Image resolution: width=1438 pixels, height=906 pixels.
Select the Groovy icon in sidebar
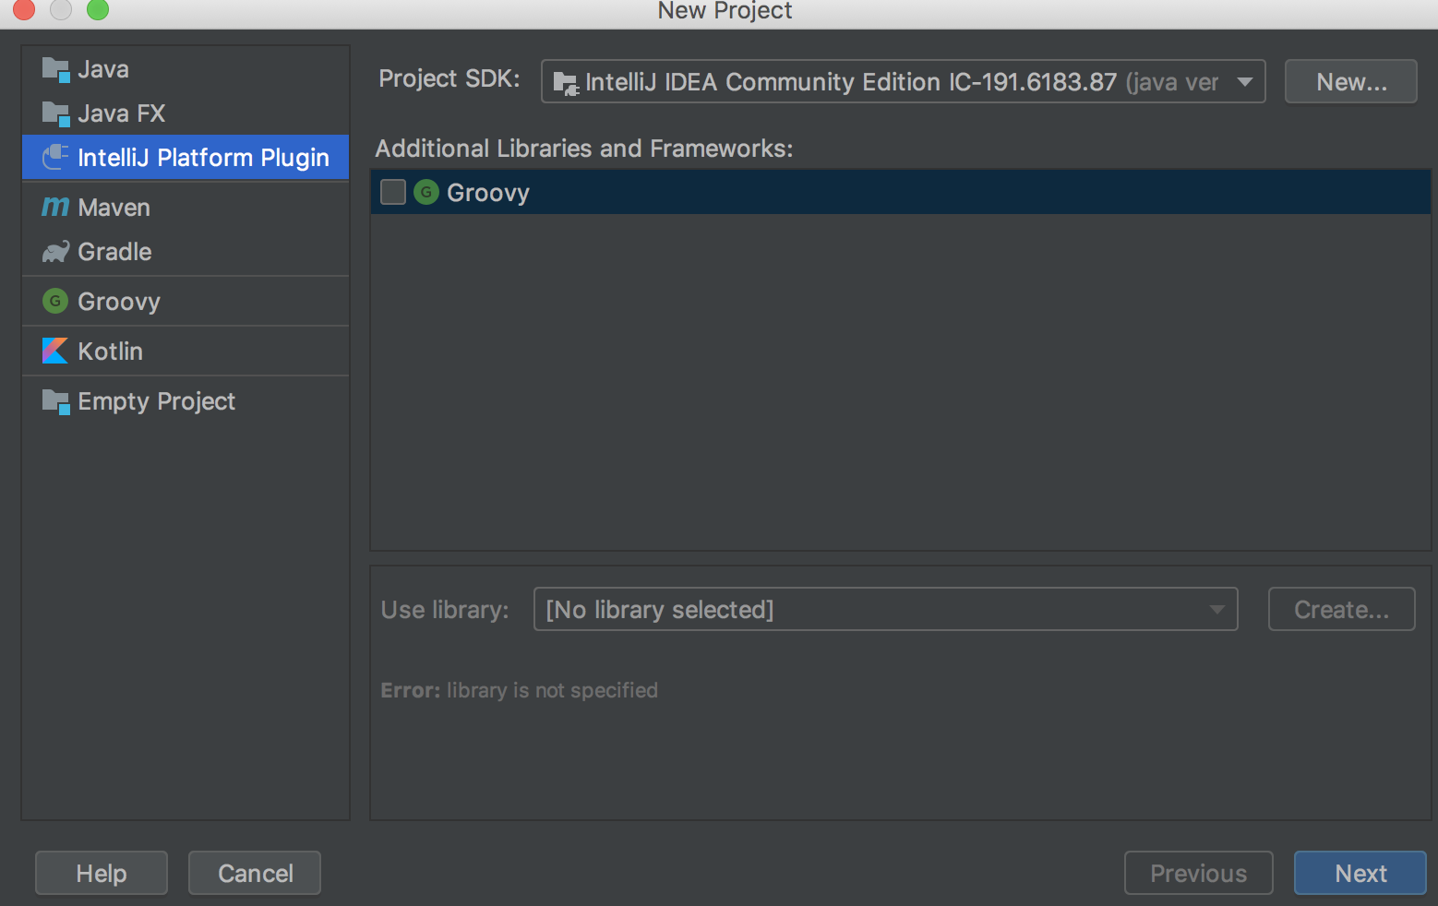[54, 301]
